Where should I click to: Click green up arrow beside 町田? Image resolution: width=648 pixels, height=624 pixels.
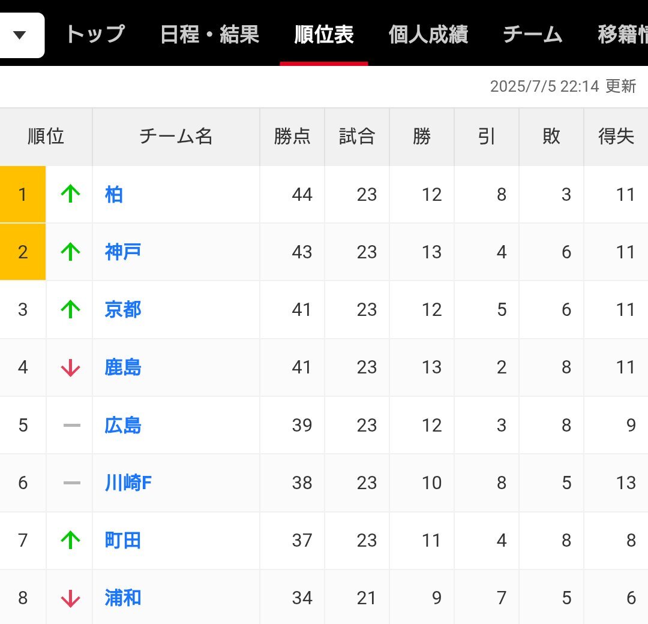(x=70, y=539)
